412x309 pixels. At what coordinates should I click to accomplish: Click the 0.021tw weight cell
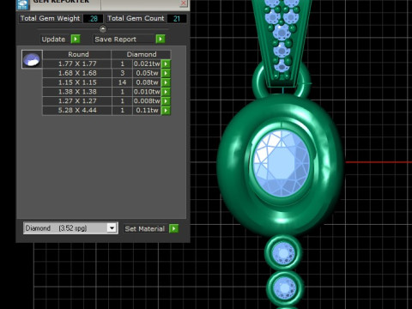[147, 64]
